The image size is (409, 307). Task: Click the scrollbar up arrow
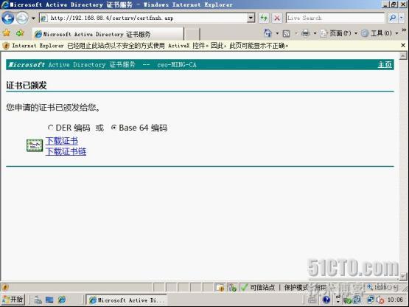pos(403,55)
